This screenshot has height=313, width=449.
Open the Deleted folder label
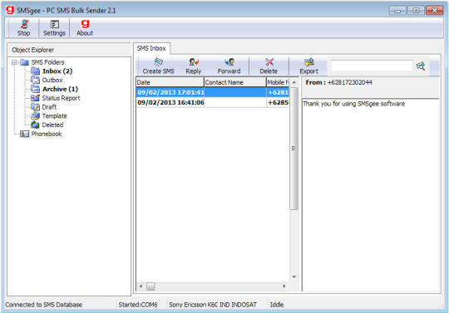pos(52,125)
